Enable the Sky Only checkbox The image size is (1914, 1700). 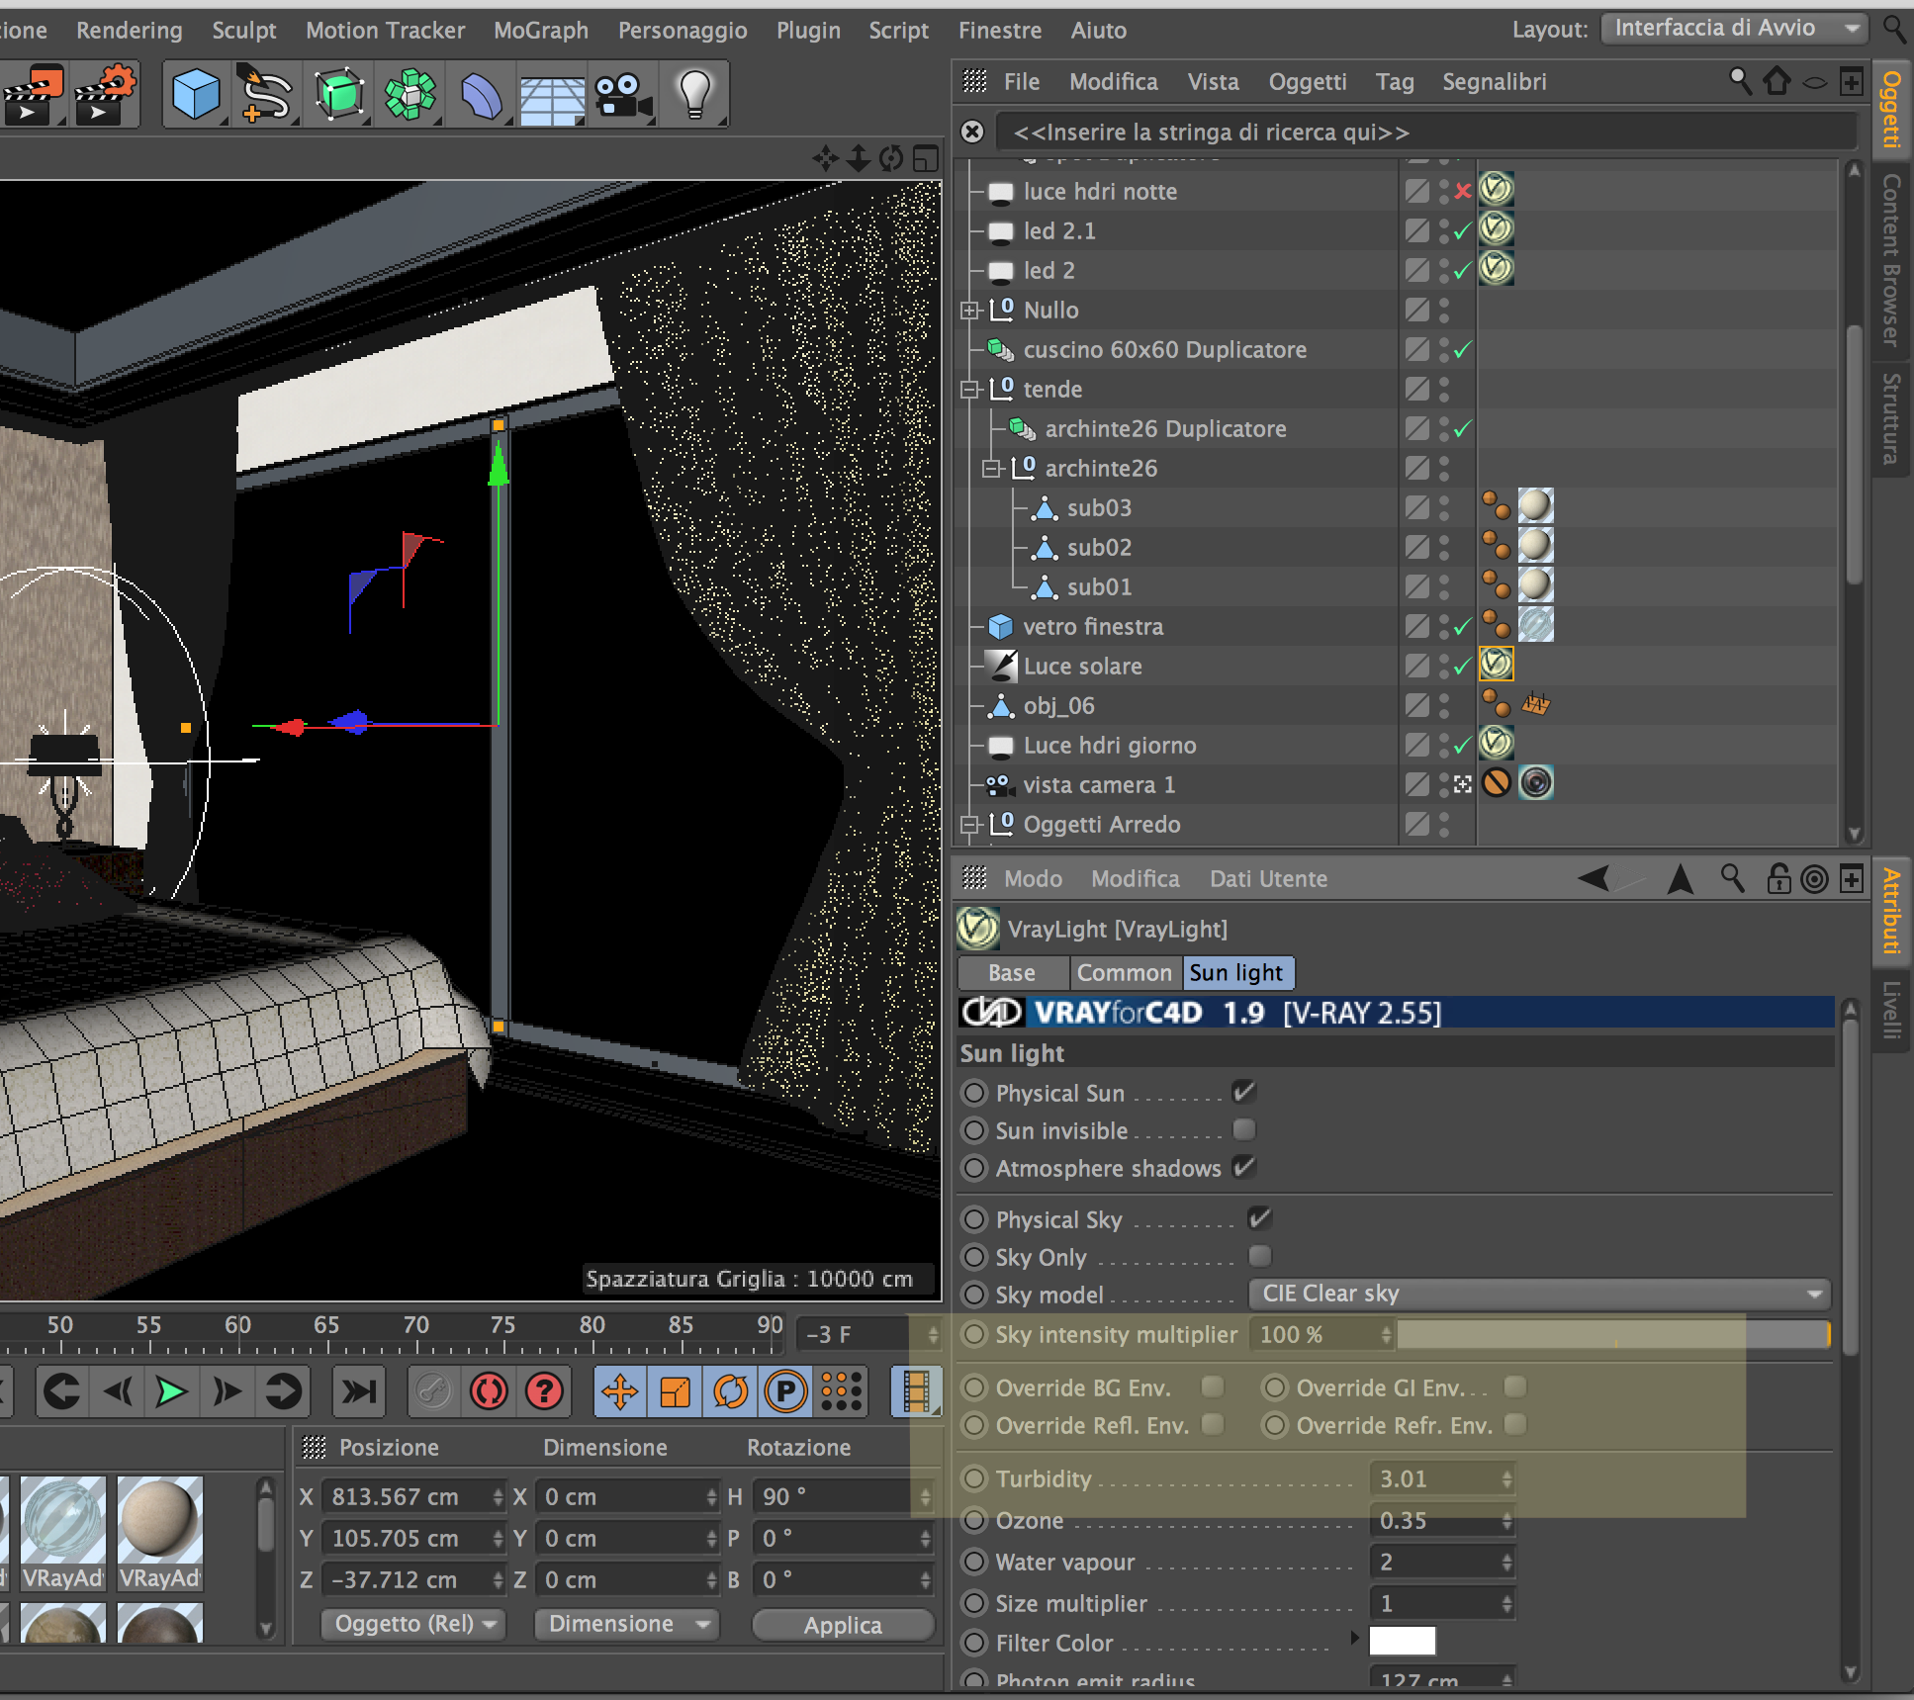click(x=1259, y=1256)
